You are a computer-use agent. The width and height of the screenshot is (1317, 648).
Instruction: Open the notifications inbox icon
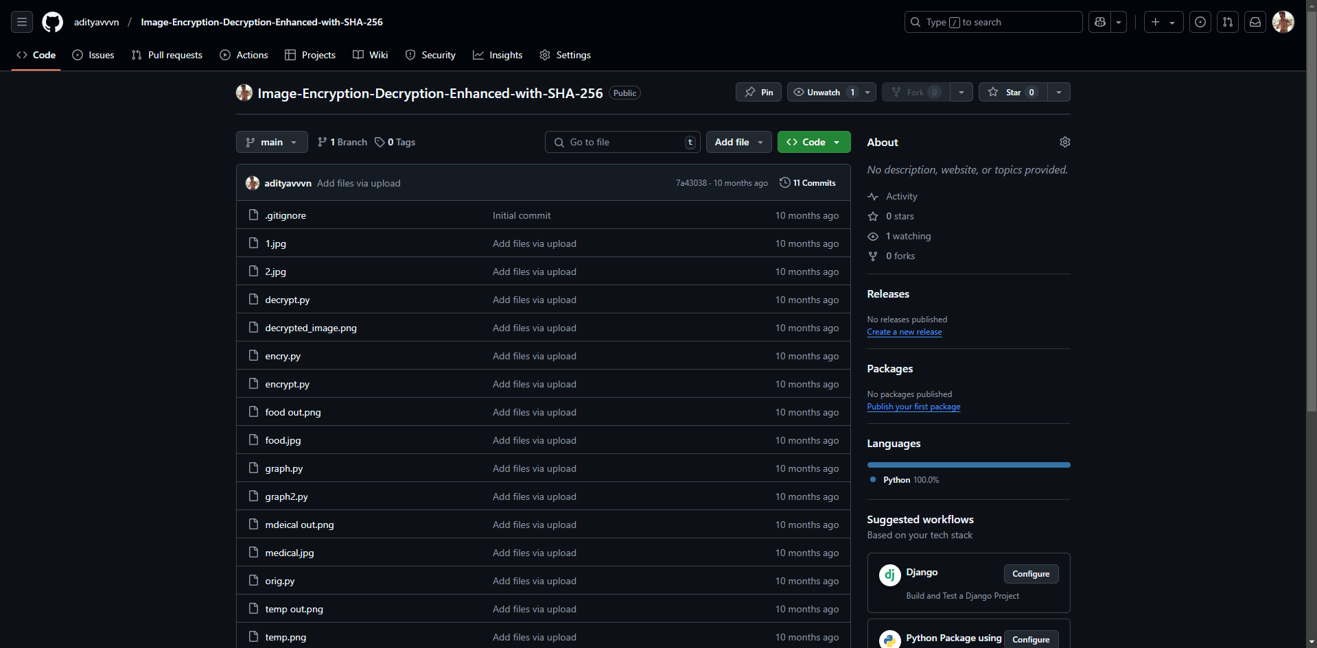point(1255,22)
